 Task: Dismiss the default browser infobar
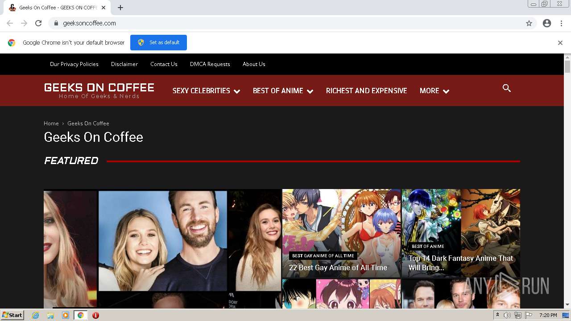(x=560, y=43)
